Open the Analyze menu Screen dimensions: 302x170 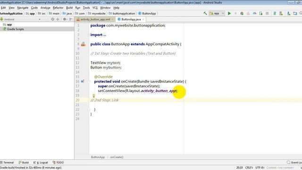45,8
